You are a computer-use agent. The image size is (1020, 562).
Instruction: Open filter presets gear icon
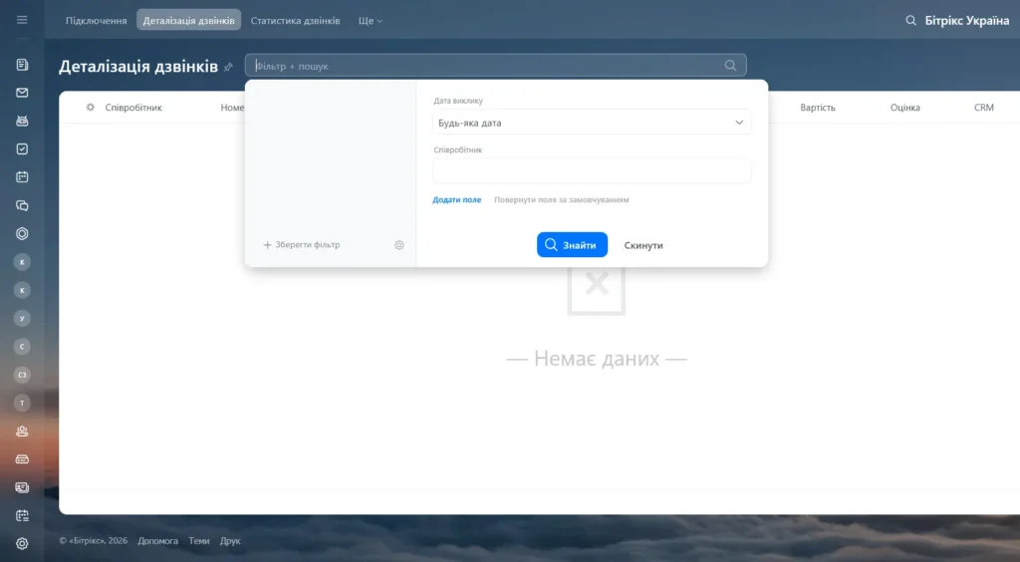pyautogui.click(x=399, y=245)
